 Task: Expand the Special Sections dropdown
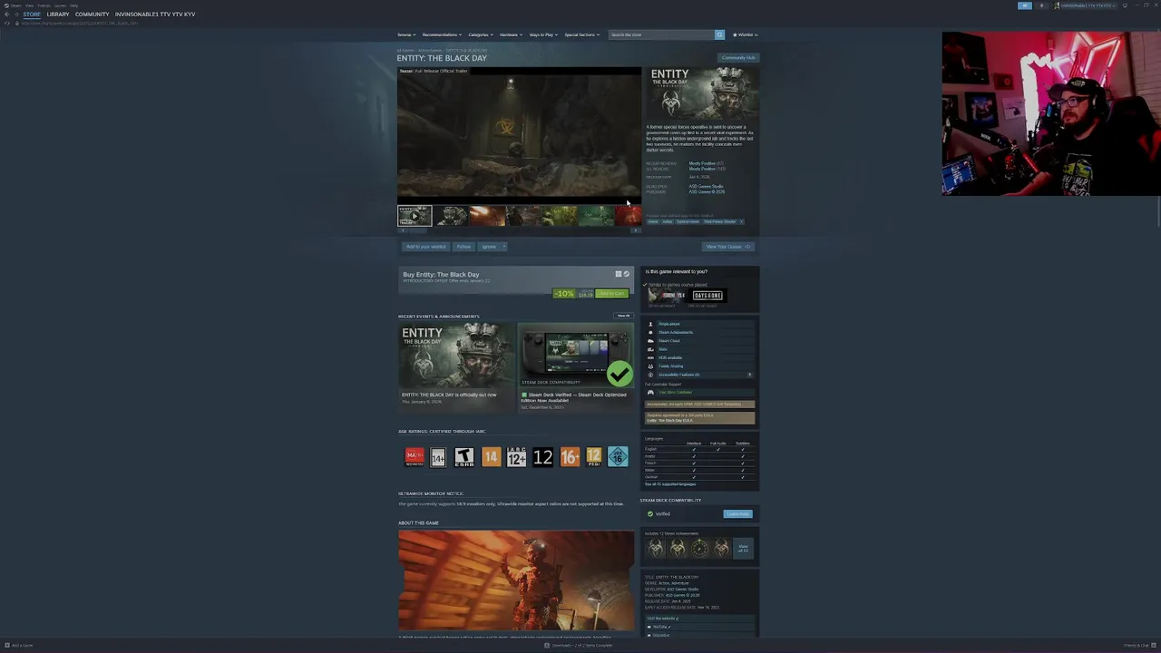pyautogui.click(x=582, y=34)
